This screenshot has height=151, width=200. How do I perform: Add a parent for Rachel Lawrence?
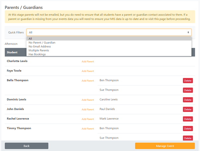88,119
